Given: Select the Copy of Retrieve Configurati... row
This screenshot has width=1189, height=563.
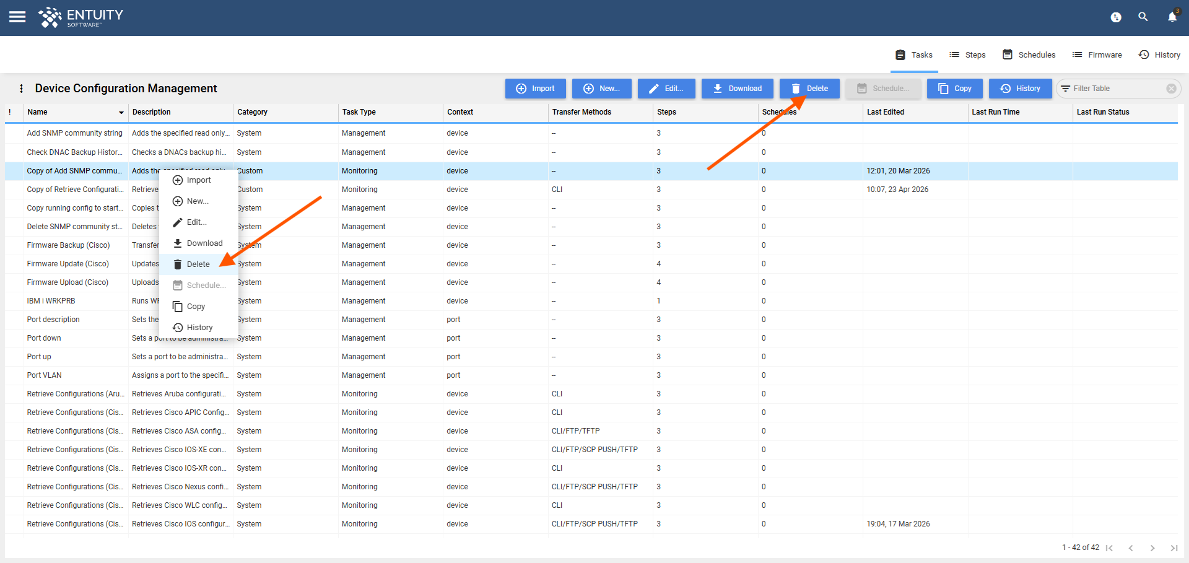Looking at the screenshot, I should 591,190.
